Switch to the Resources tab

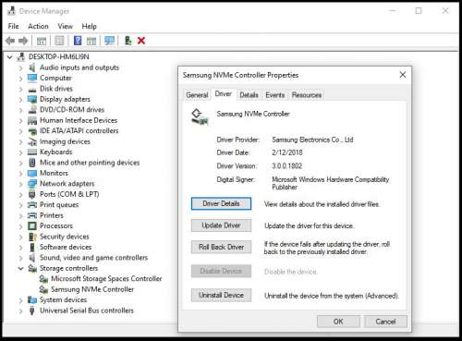[x=307, y=95]
